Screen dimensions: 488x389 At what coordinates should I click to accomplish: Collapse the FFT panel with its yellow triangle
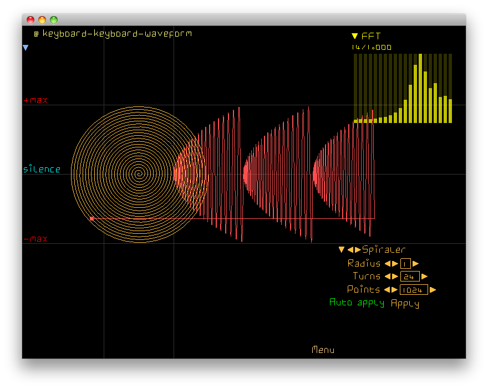[x=355, y=36]
